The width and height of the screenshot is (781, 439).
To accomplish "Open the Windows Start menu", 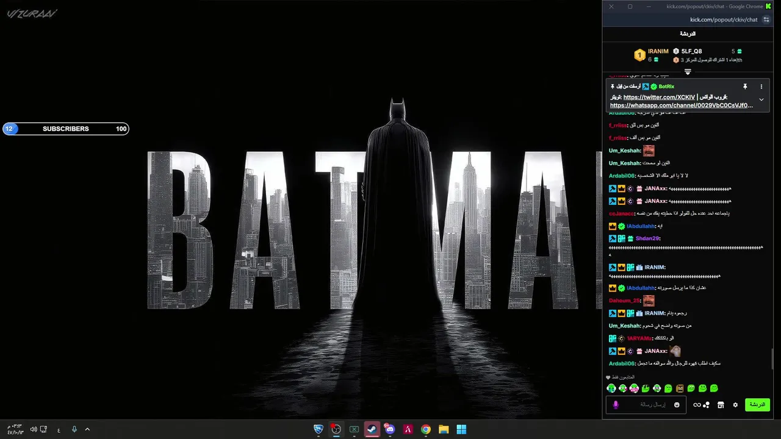I will coord(461,429).
